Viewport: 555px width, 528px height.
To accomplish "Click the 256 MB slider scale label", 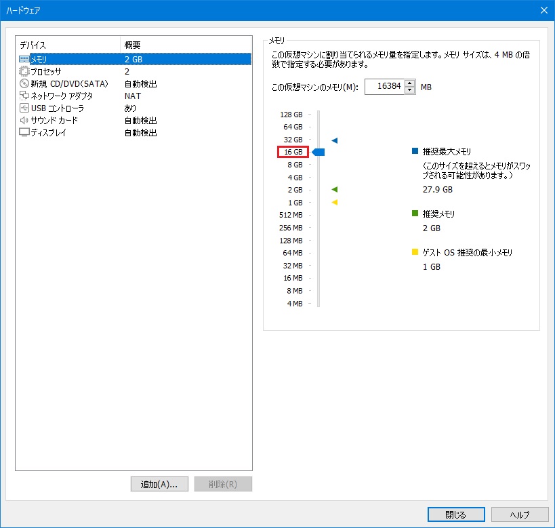I will 291,228.
